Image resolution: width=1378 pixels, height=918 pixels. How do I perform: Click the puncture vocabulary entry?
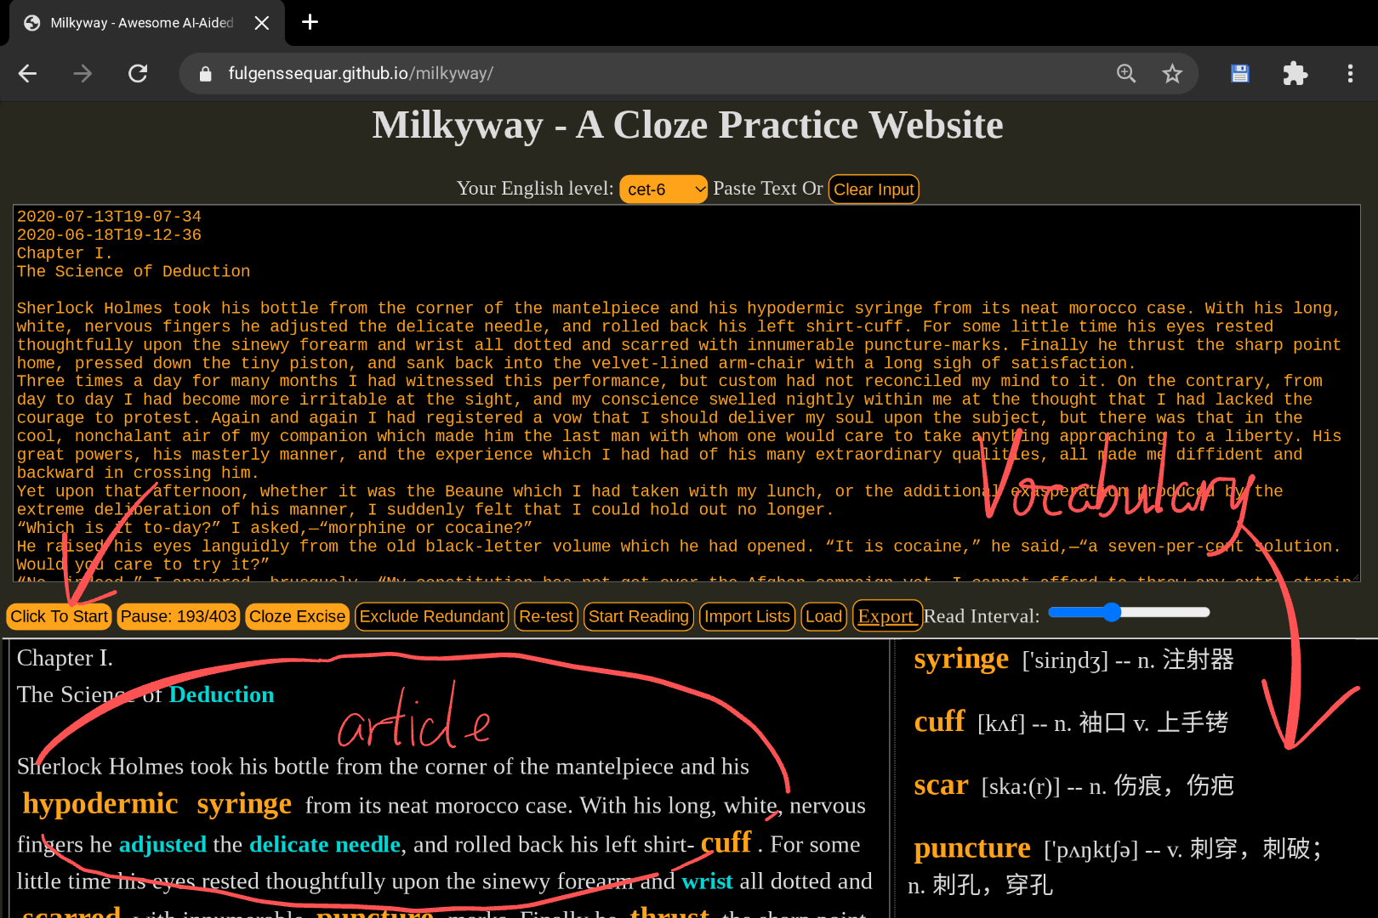pos(1116,865)
